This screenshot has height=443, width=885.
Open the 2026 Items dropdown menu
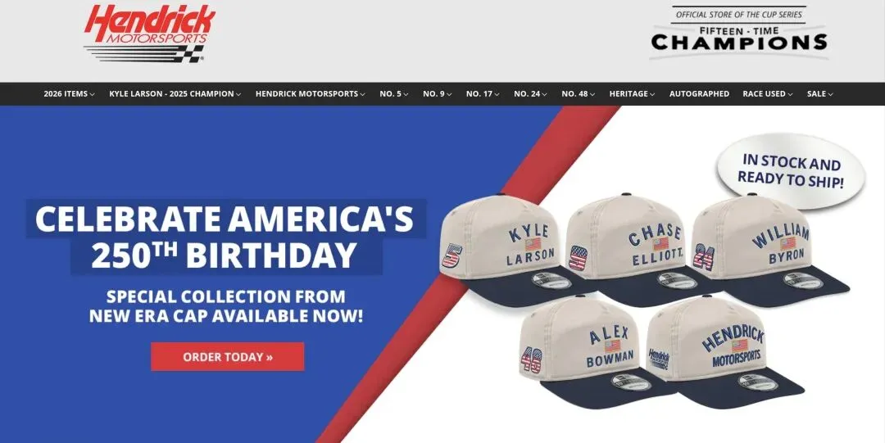click(x=69, y=93)
